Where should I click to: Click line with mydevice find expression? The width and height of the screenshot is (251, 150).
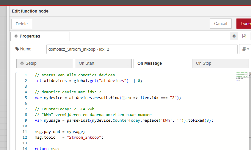pyautogui.click(x=108, y=98)
